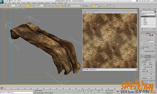Activate the Select Object tool
The width and height of the screenshot is (157, 94).
coord(18,6)
